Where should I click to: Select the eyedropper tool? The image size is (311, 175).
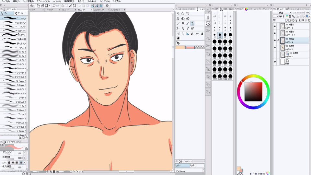point(188,29)
